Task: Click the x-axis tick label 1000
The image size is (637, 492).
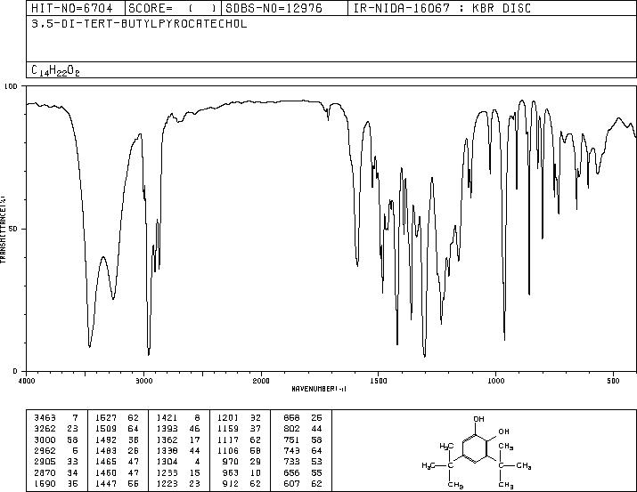Action: pyautogui.click(x=495, y=381)
